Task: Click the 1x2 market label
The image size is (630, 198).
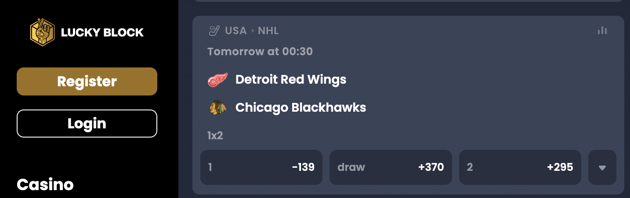Action: coord(215,136)
